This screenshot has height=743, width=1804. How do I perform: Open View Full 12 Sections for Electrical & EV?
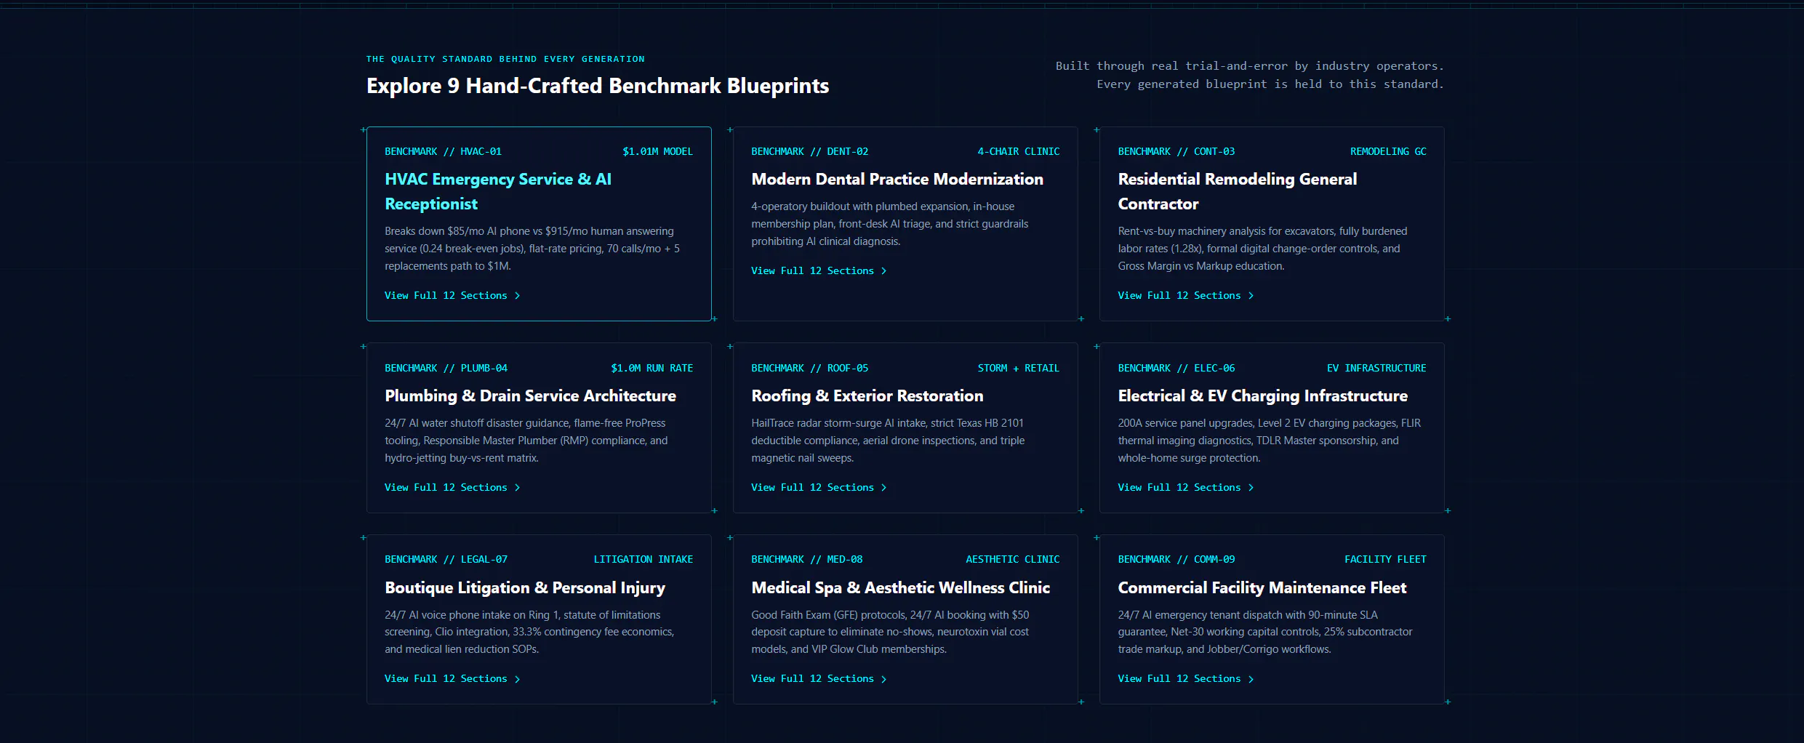pos(1186,488)
